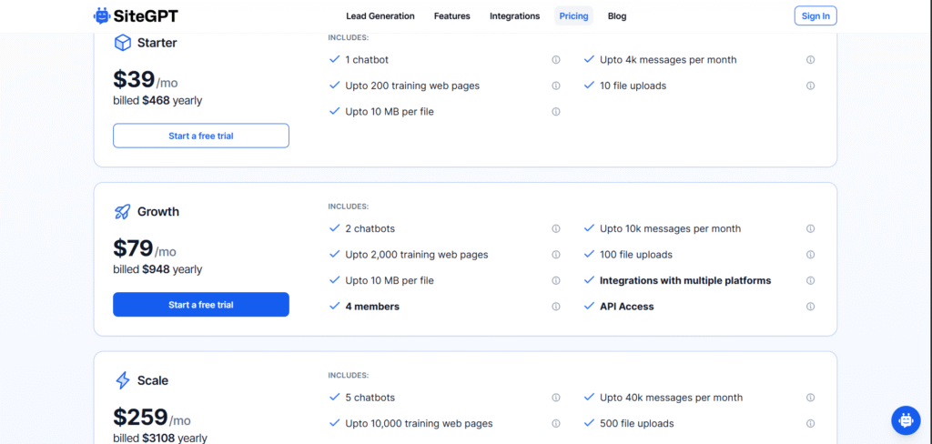This screenshot has height=444, width=932.
Task: Click info icon for Starter Upto 10 MB per file
Action: (556, 112)
